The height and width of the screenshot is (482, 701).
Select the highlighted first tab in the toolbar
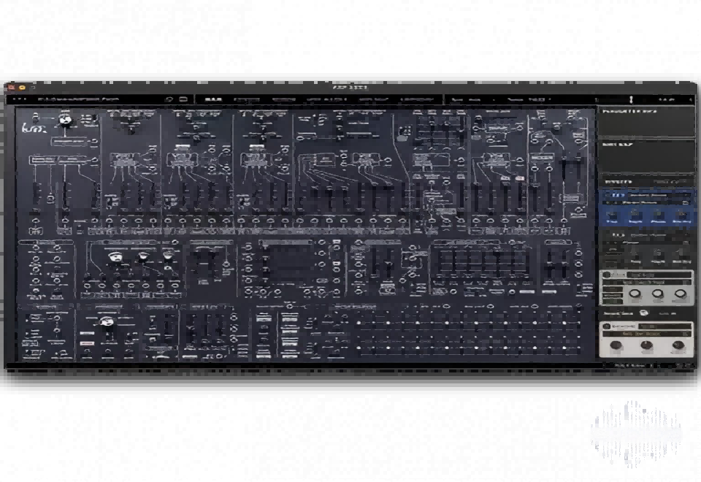[214, 99]
